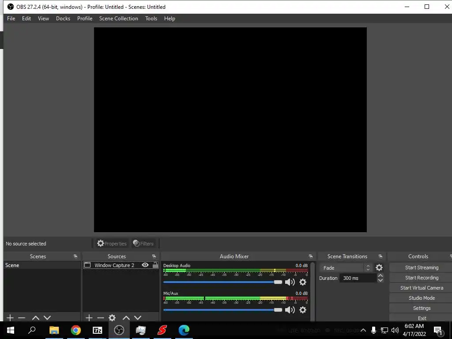Decrease transition duration with down arrow
Screen dimensions: 452x339
pyautogui.click(x=380, y=280)
